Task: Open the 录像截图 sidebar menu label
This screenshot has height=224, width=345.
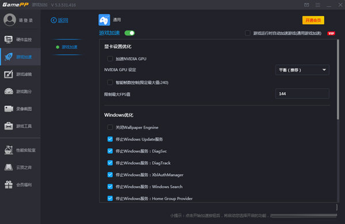Action: tap(24, 109)
